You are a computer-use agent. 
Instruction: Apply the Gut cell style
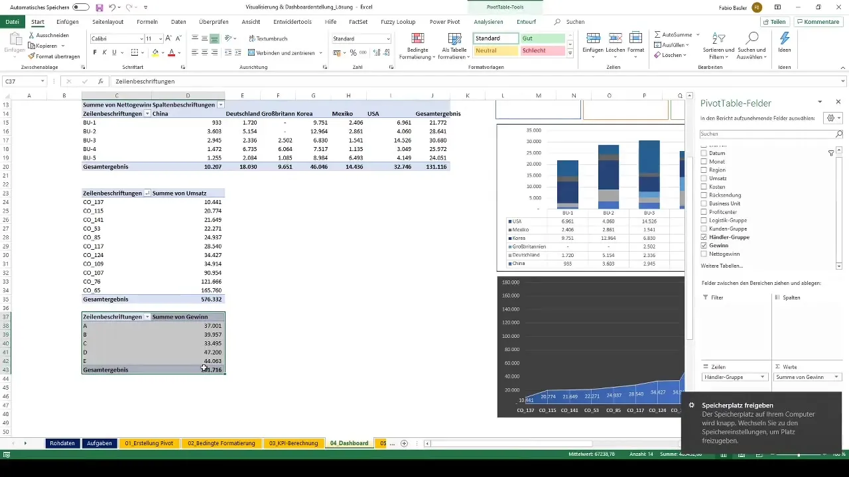pos(542,38)
